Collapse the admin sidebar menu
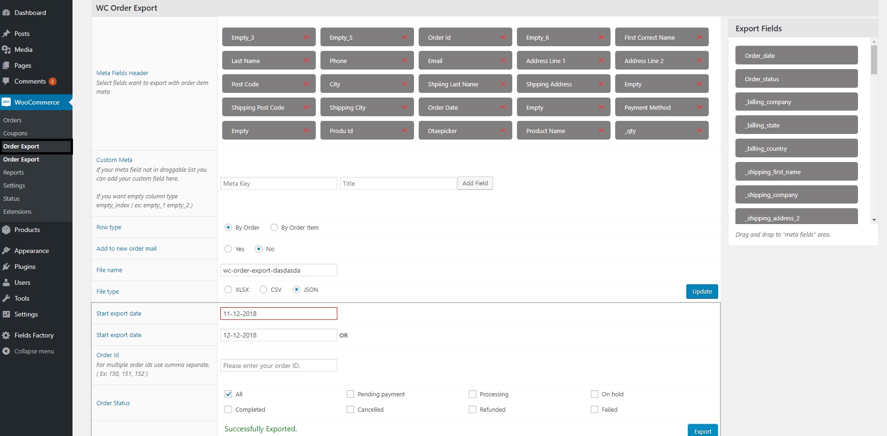Image resolution: width=887 pixels, height=436 pixels. click(34, 351)
